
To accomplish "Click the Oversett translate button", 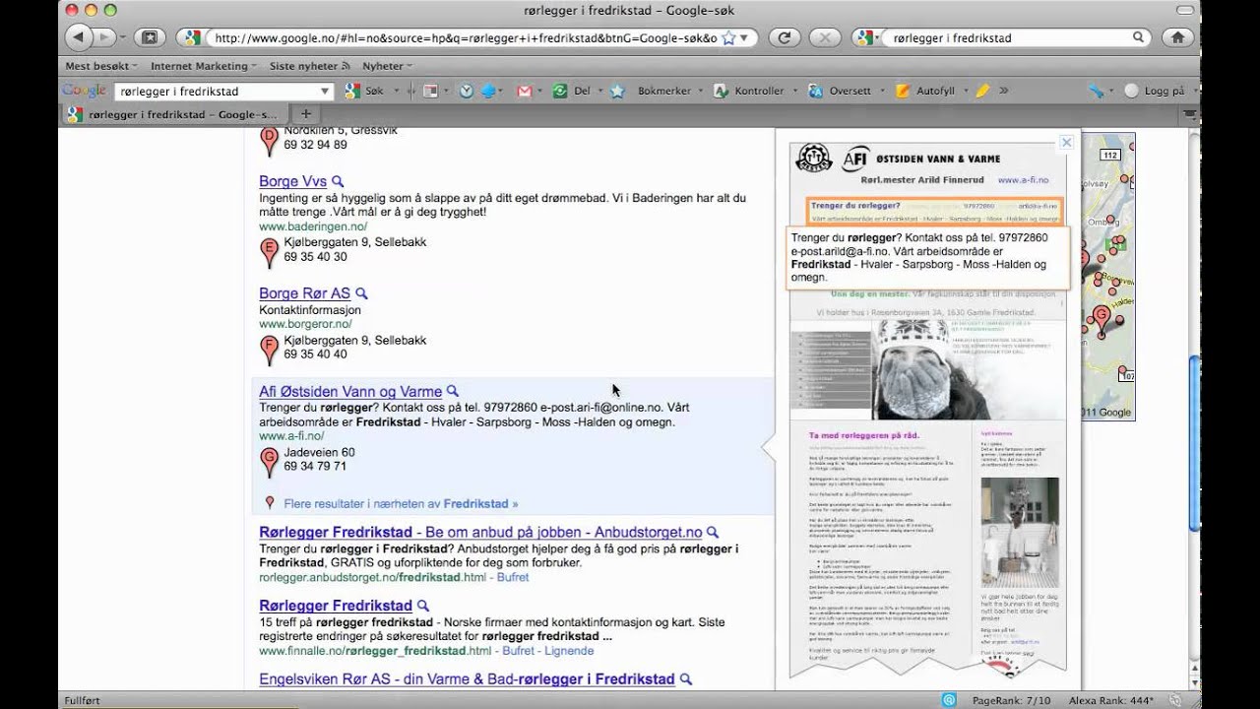I will (840, 91).
